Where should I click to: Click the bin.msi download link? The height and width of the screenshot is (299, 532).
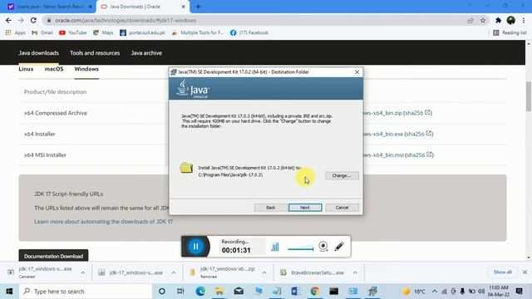pyautogui.click(x=383, y=155)
